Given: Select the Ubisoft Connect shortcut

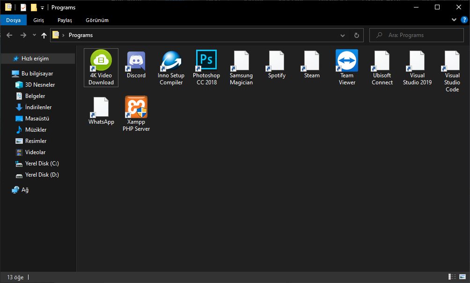Looking at the screenshot, I should (382, 68).
